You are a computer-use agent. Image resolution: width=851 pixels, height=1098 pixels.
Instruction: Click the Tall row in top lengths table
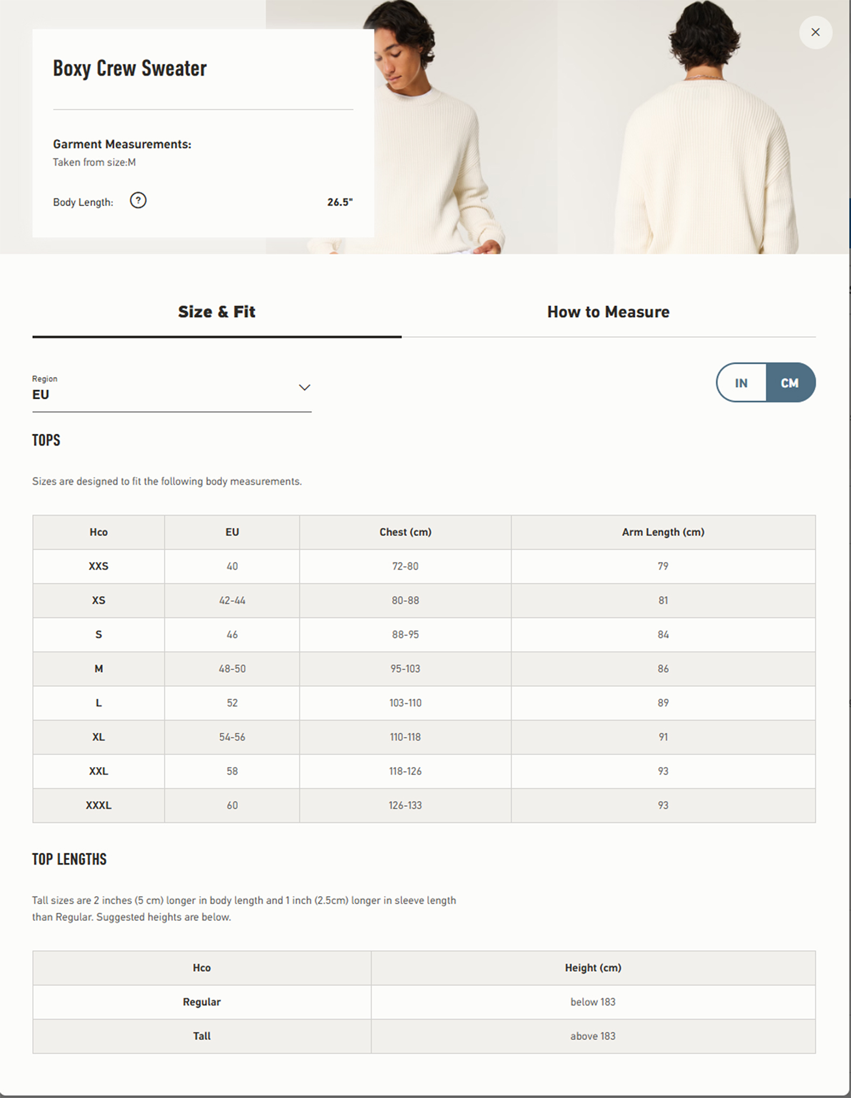[202, 1036]
